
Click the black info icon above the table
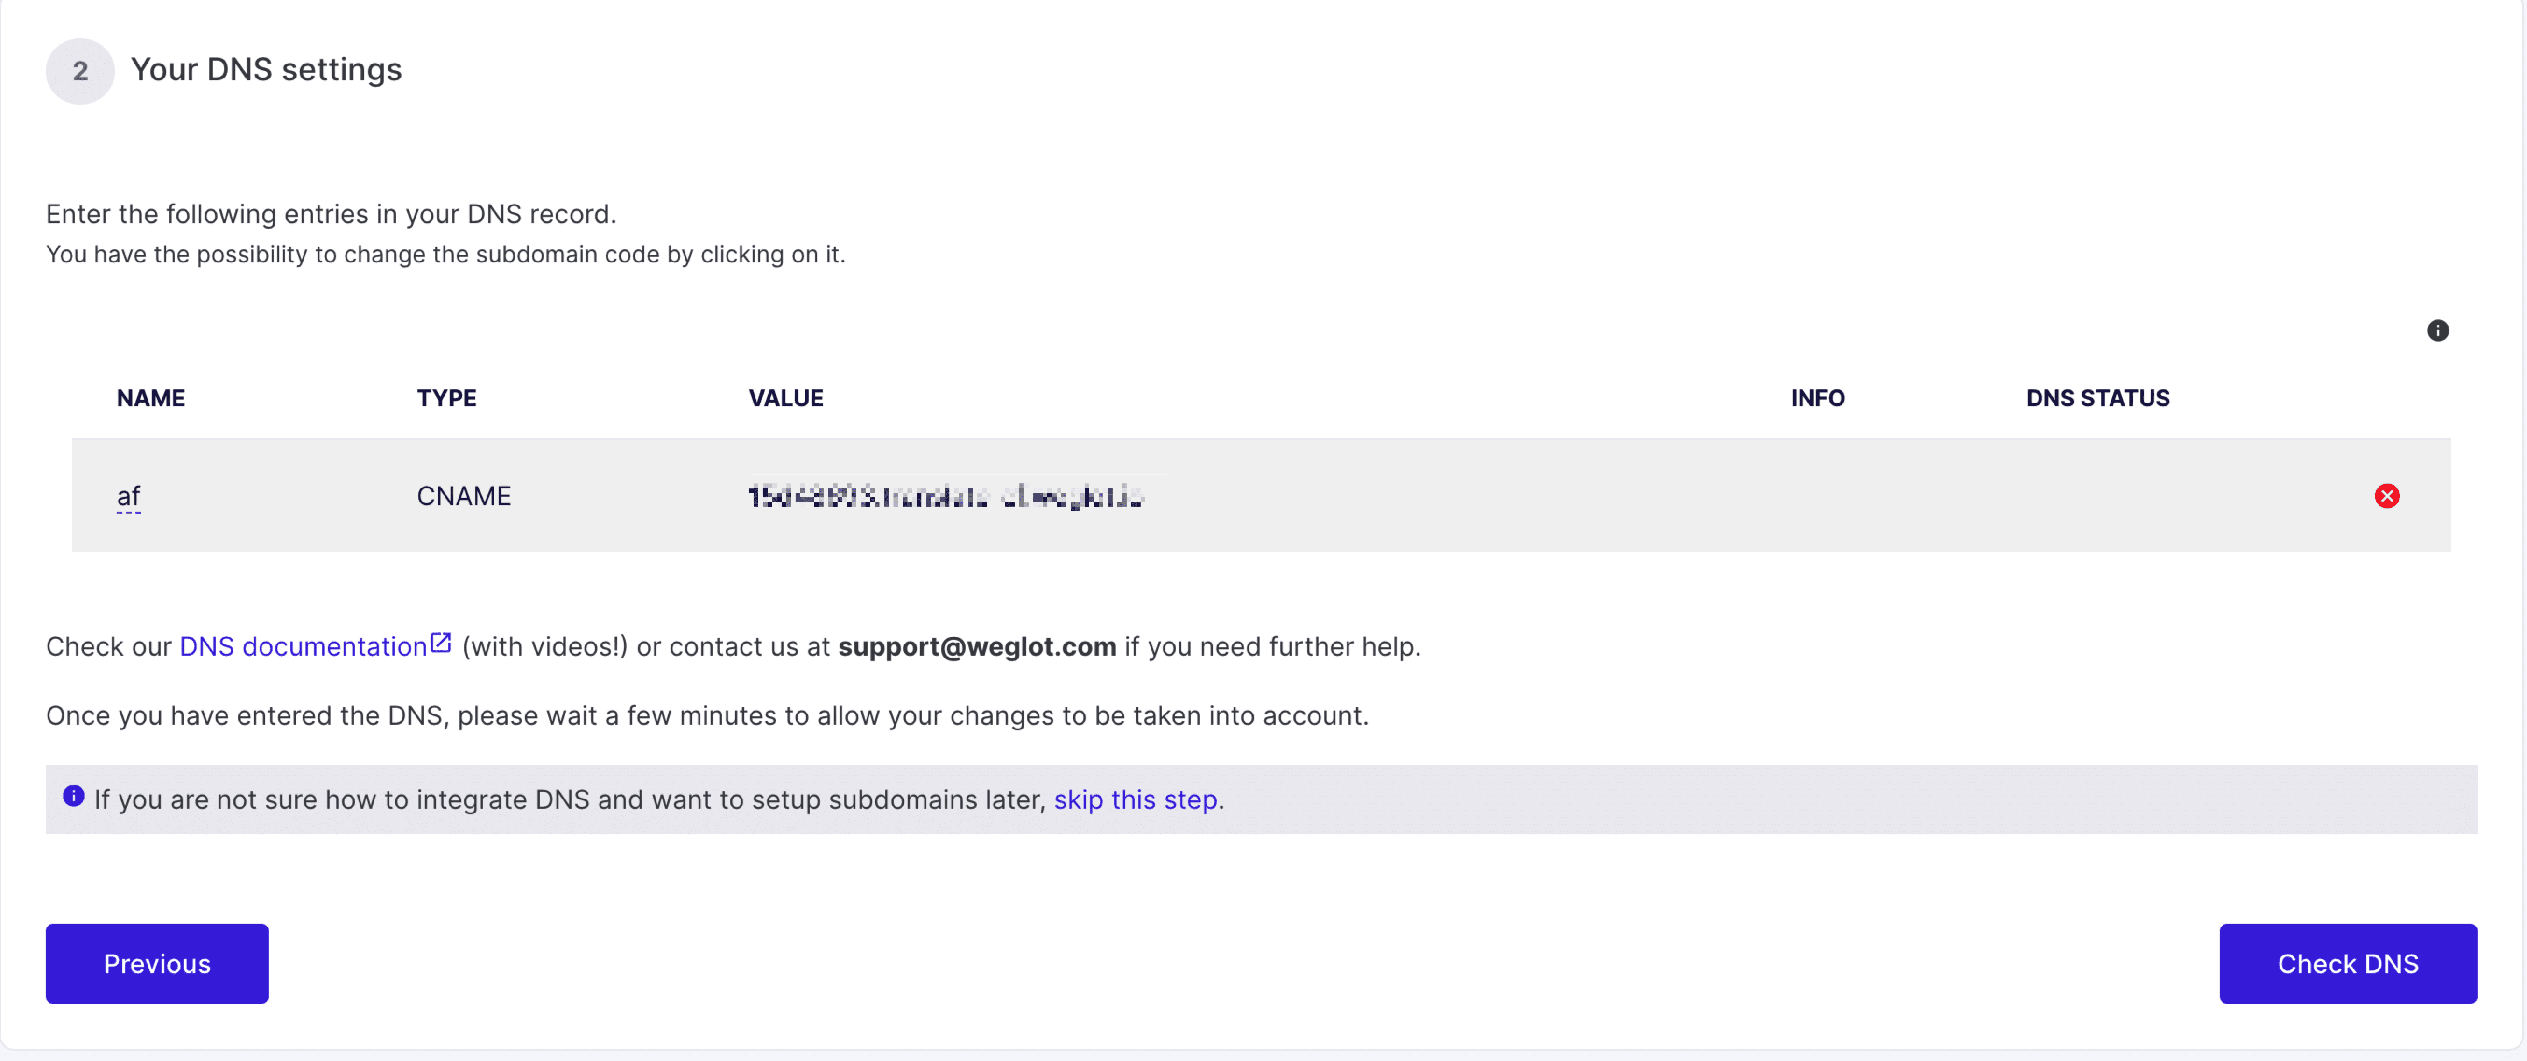tap(2437, 331)
